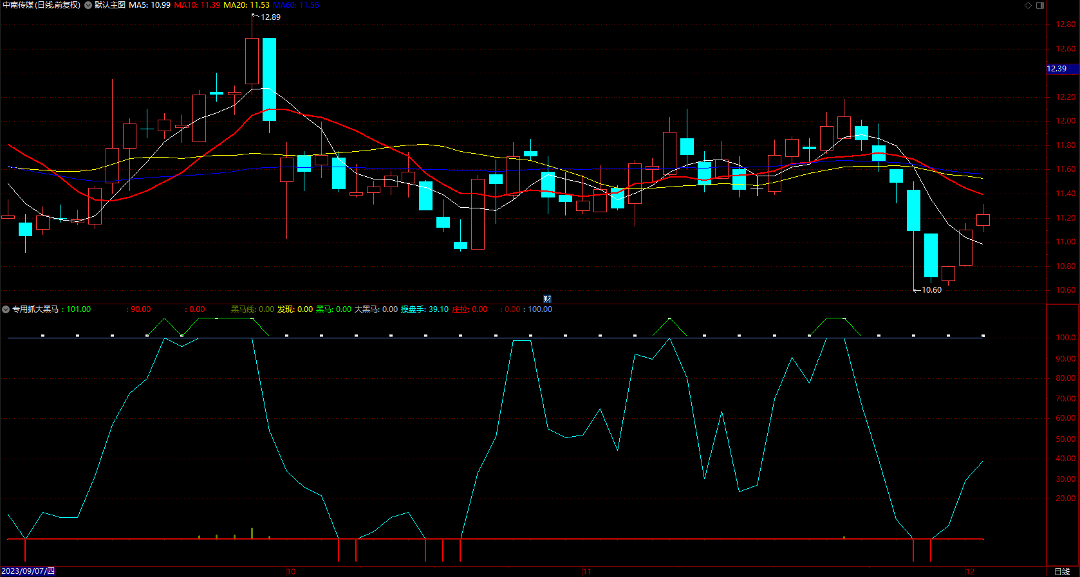1080x577 pixels.
Task: Click the 10.60 low price annotation
Action: (931, 290)
